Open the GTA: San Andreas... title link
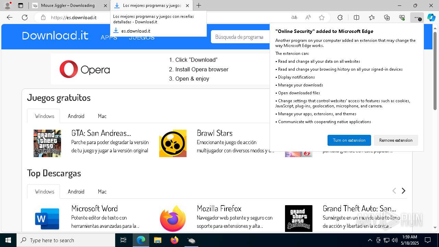 [101, 133]
